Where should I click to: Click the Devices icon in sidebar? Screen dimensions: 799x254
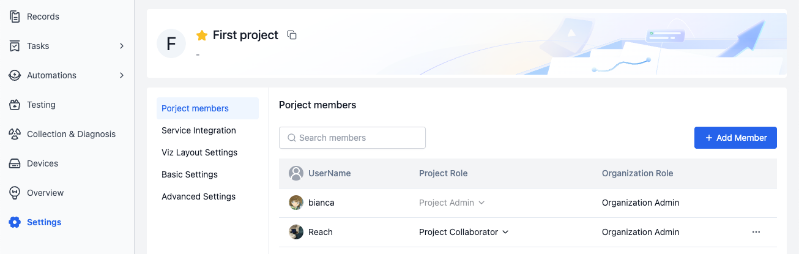pos(15,163)
